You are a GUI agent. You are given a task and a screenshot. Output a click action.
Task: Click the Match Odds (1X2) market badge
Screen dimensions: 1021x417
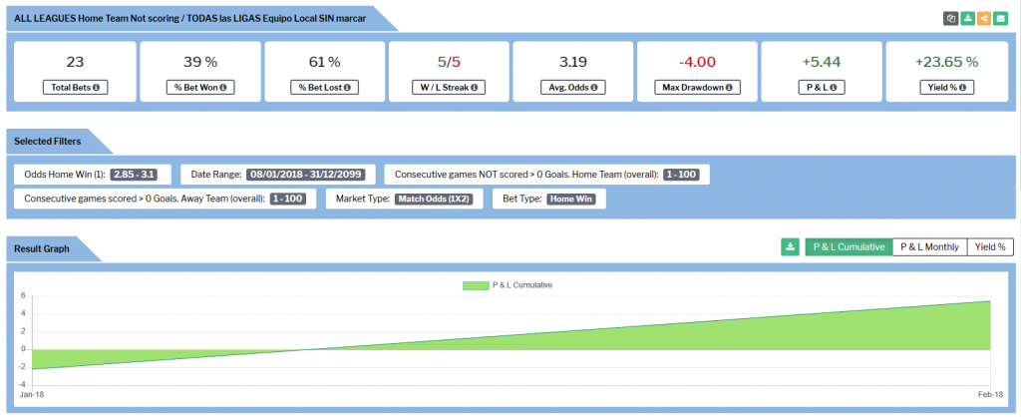435,199
